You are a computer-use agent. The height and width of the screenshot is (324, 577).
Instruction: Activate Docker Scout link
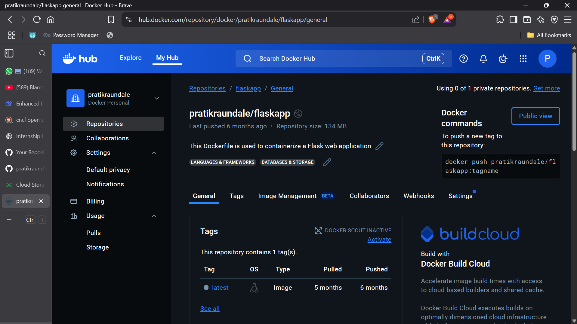click(379, 240)
